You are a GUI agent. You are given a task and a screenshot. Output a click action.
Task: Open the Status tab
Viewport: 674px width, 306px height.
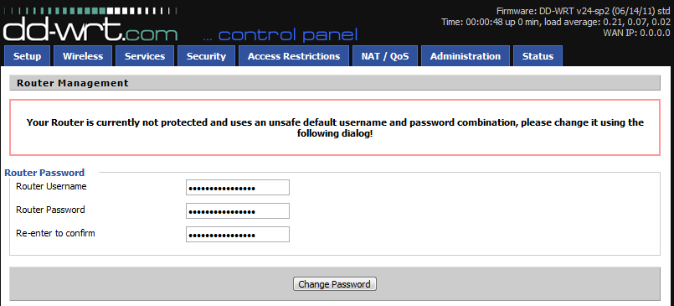pyautogui.click(x=538, y=56)
